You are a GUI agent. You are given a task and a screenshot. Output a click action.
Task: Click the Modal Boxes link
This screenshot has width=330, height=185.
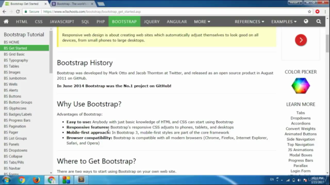coord(301,155)
